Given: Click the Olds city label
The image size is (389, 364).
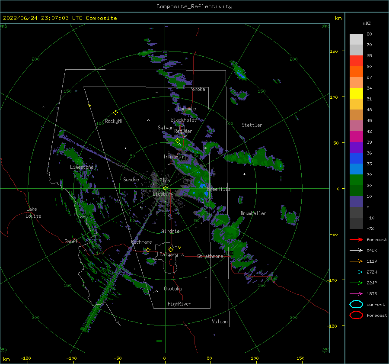Looking at the screenshot, I should (x=165, y=180).
